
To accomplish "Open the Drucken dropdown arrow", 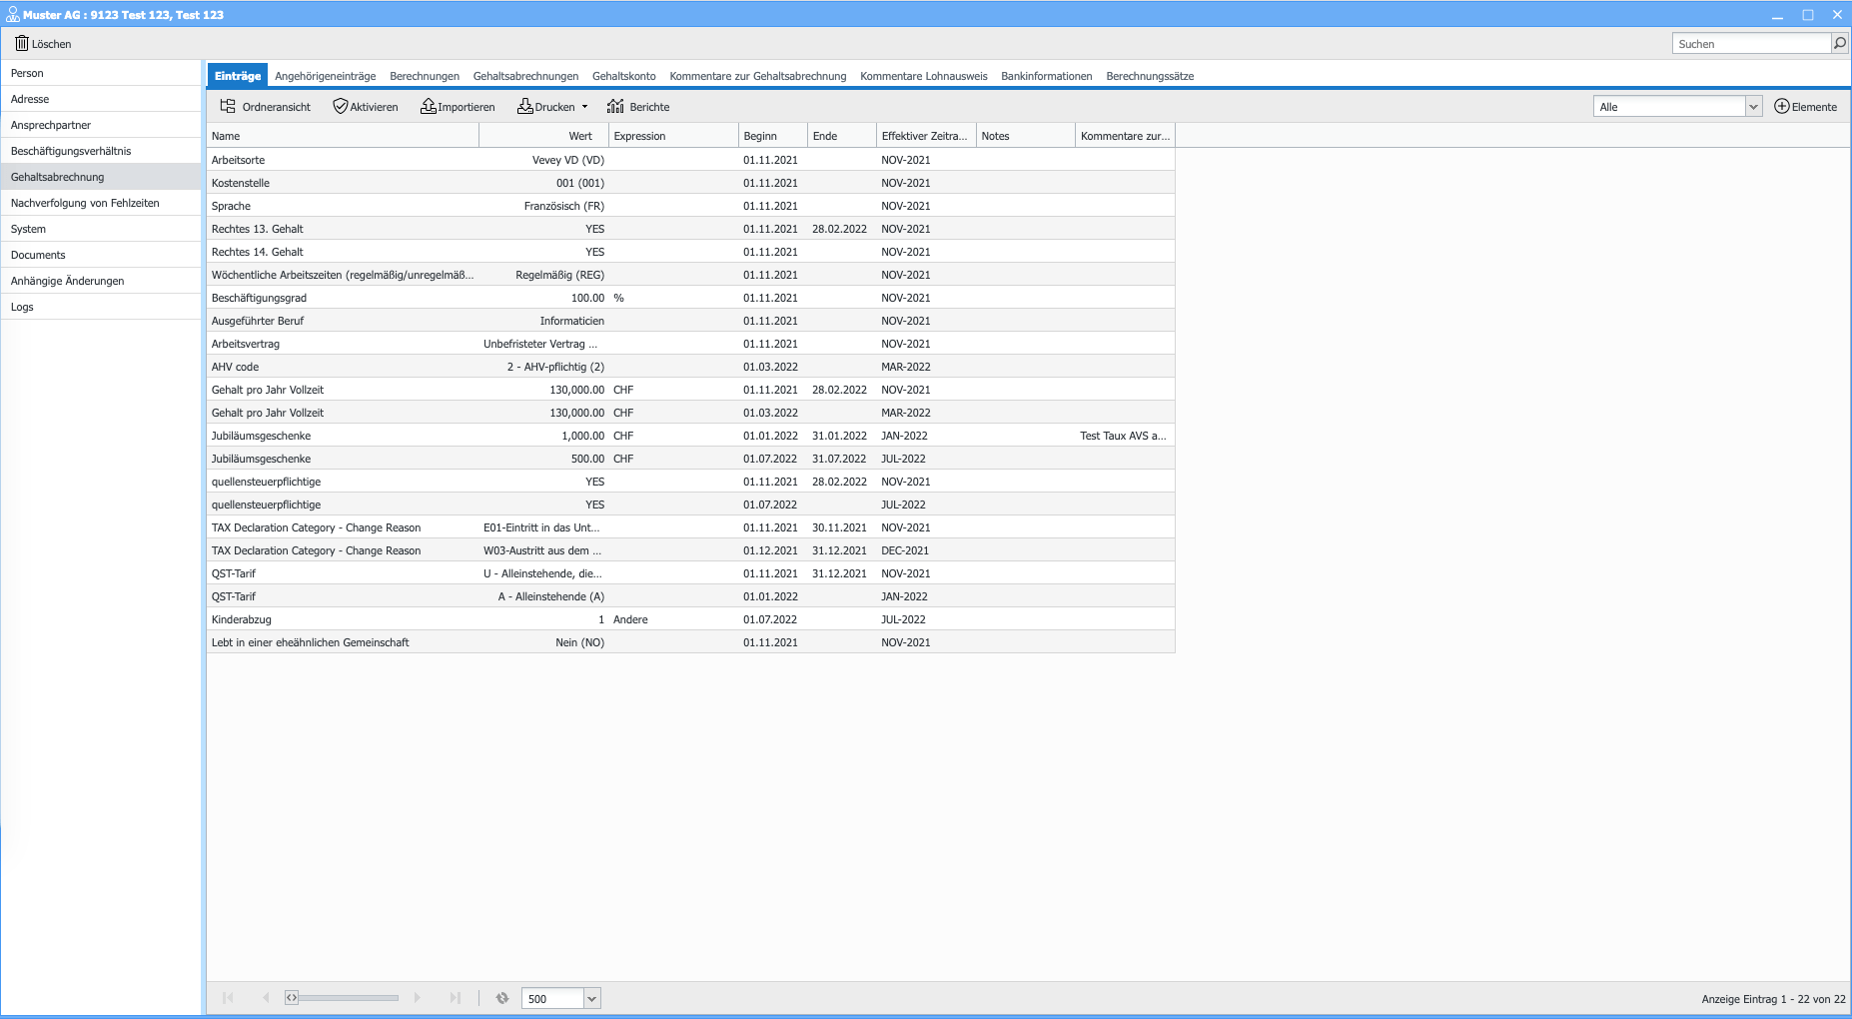I will 584,107.
